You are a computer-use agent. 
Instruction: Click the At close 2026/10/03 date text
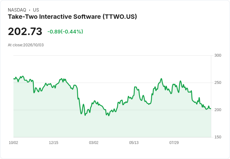26,45
